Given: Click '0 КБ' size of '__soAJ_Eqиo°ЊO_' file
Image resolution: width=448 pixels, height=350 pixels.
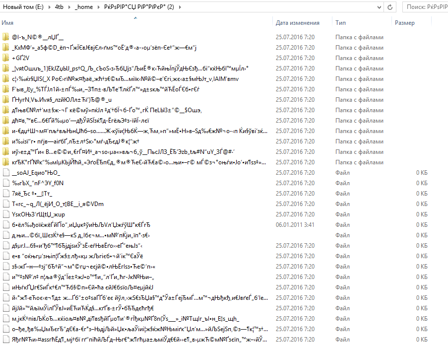Looking at the screenshot, I should pos(422,173).
